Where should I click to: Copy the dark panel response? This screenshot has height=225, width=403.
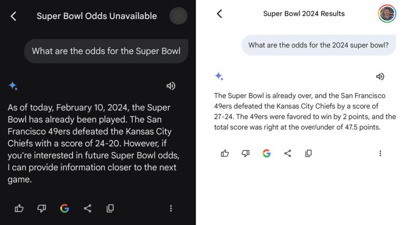tap(110, 208)
